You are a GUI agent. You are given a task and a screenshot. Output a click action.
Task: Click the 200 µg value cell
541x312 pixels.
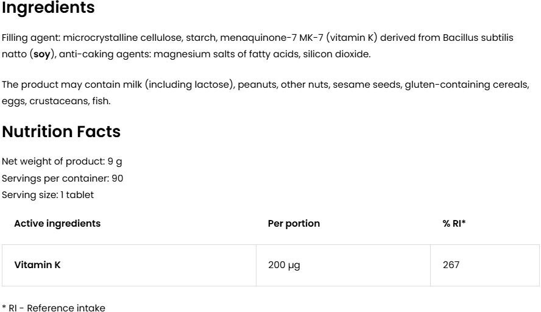click(x=284, y=265)
